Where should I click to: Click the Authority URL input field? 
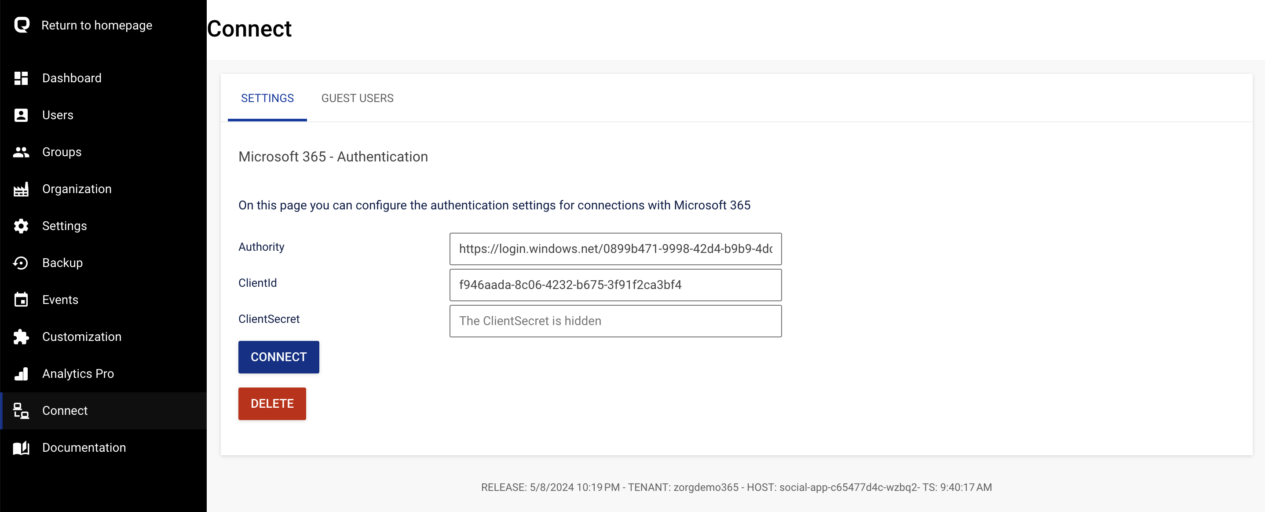click(x=615, y=249)
